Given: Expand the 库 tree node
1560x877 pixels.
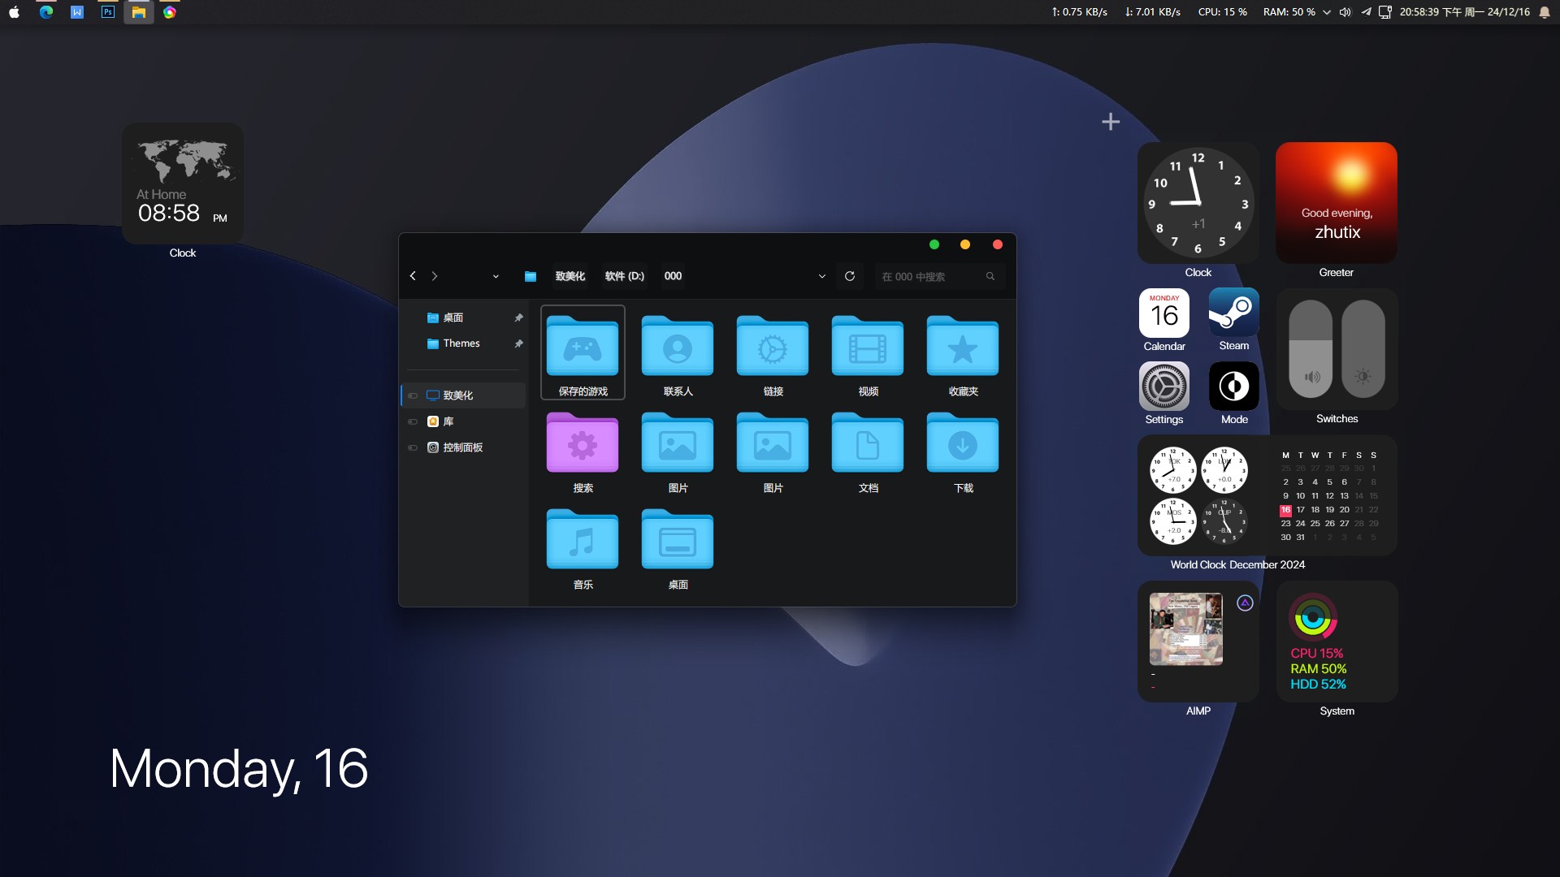Looking at the screenshot, I should click(413, 421).
